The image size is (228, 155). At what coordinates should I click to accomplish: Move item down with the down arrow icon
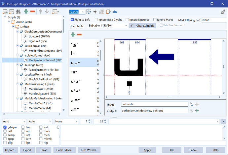47,12
